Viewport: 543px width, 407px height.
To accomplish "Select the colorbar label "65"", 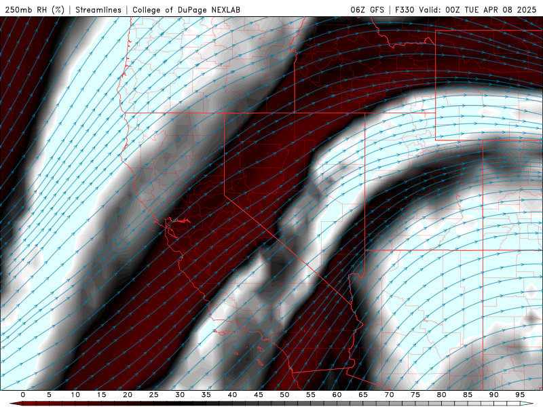I will 363,395.
